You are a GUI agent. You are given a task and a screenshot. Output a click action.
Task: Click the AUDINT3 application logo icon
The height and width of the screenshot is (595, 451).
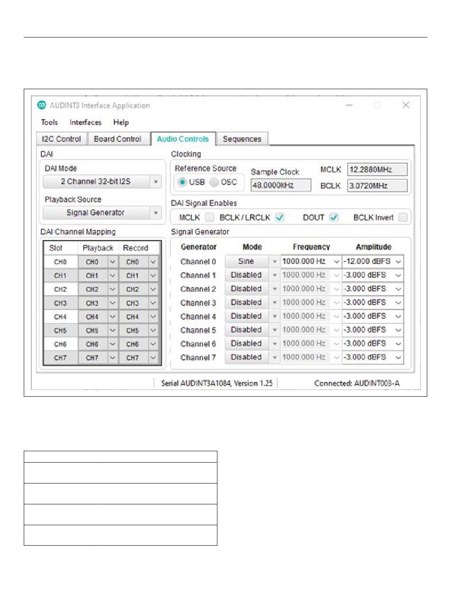tap(42, 105)
